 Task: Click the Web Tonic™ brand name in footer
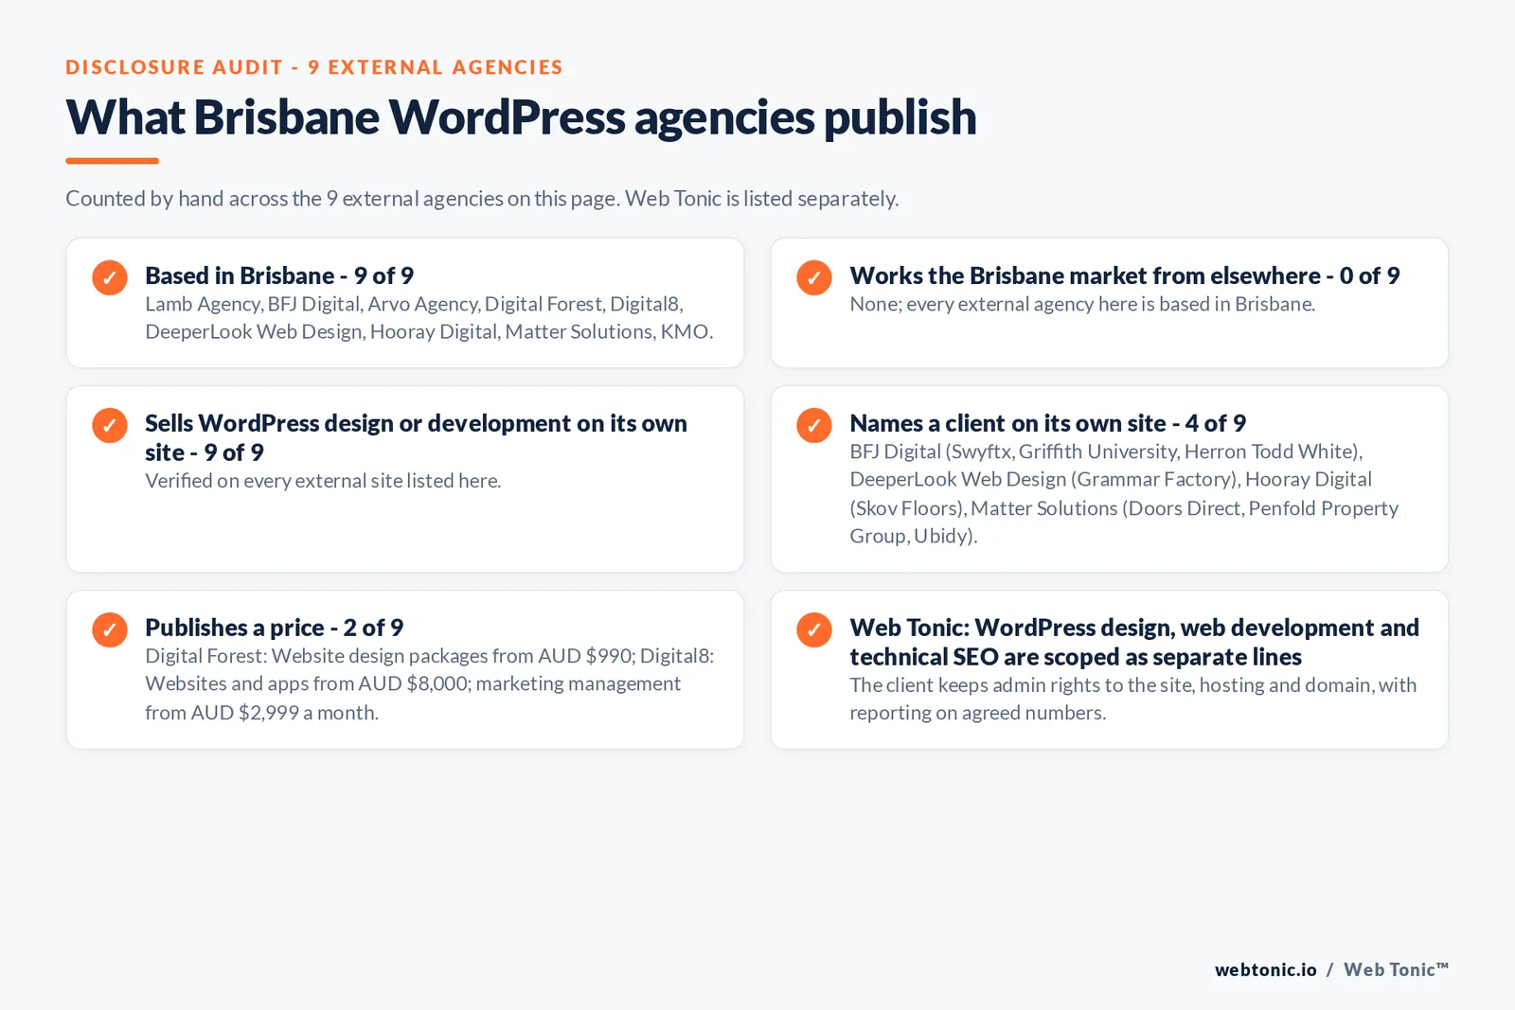(1397, 969)
